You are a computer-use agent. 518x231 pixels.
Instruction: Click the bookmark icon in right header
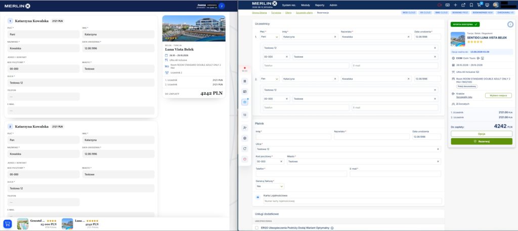(471, 5)
